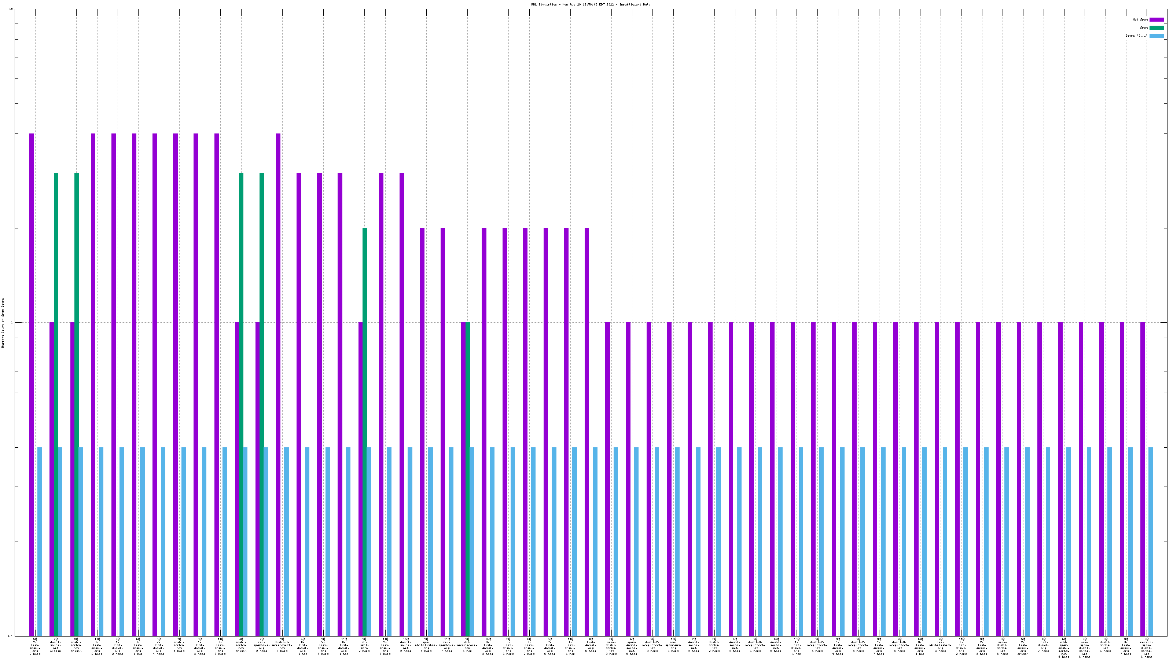Image resolution: width=1173 pixels, height=660 pixels.
Task: Click the purple Not Spam legend swatch
Action: point(1156,19)
